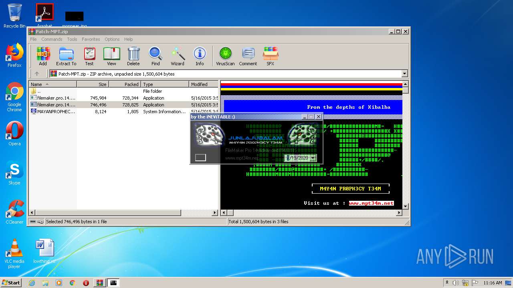
Task: Click blank rectangular button in patcher dialog
Action: tap(200, 158)
